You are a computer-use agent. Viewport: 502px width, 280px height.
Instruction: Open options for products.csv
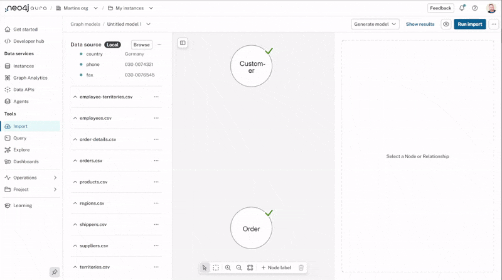156,182
